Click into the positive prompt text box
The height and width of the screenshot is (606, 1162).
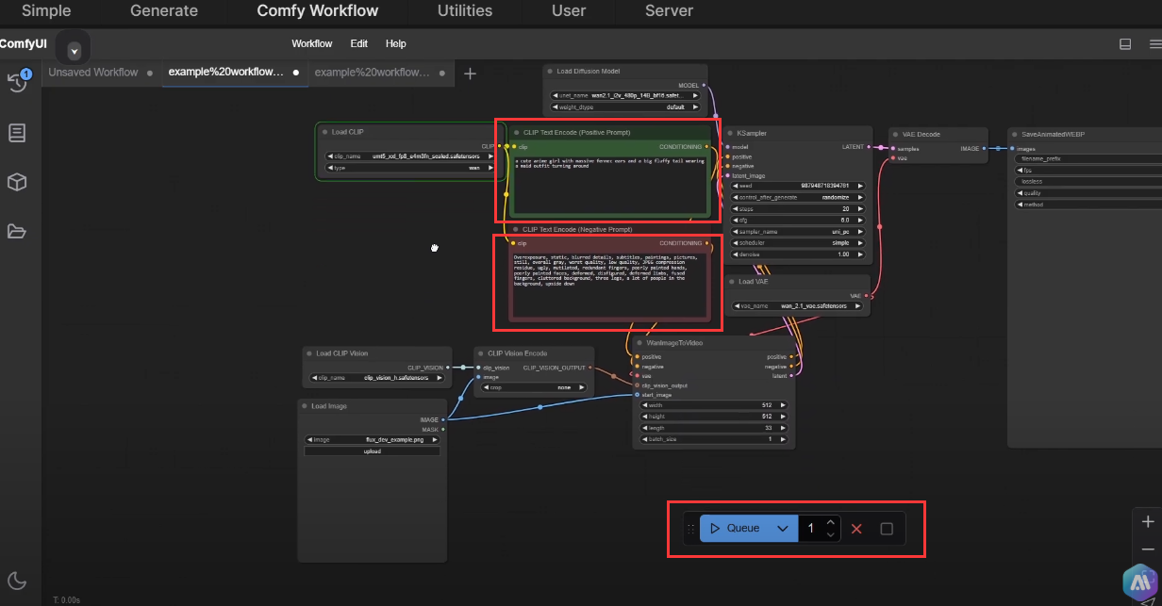(608, 185)
